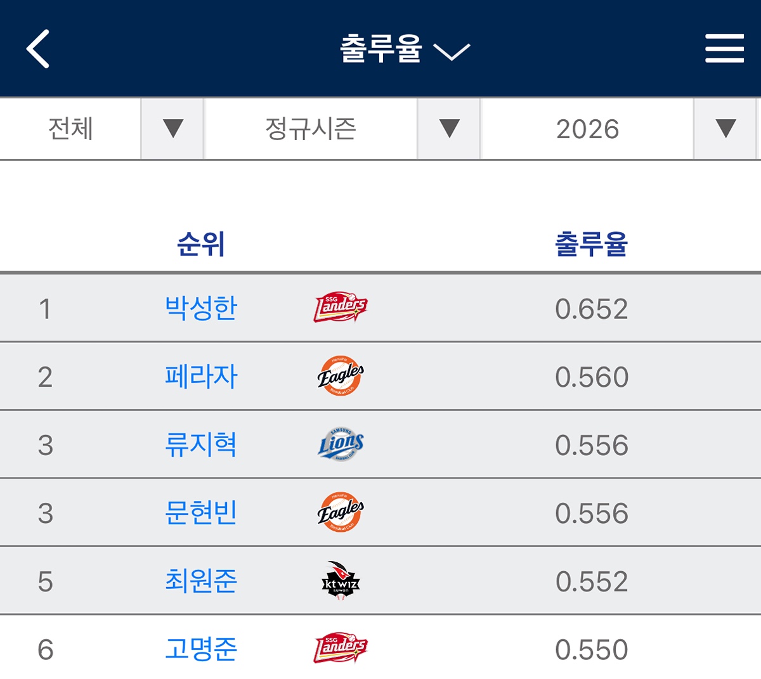Viewport: 761px width, 679px height.
Task: Click Samsung Lions logo beside 류지혁
Action: point(341,444)
